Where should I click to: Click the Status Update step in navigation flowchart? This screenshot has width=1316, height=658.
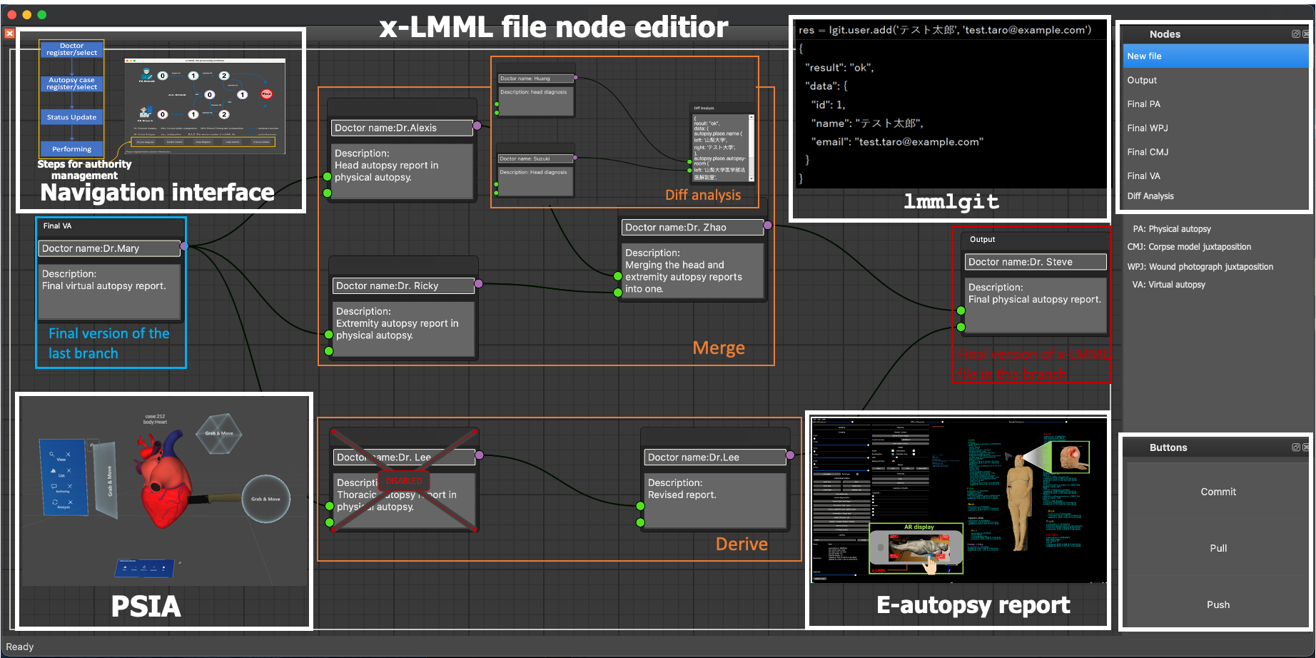[71, 117]
